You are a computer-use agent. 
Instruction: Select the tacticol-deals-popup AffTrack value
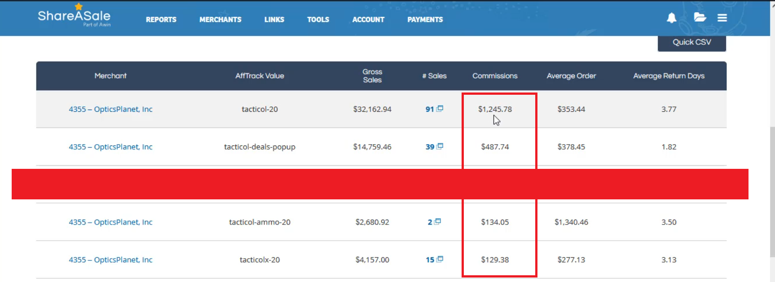(260, 147)
